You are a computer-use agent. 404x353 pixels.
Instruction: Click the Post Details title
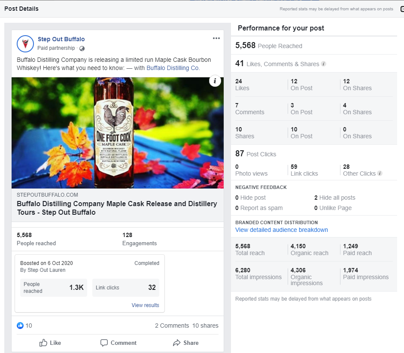click(21, 9)
